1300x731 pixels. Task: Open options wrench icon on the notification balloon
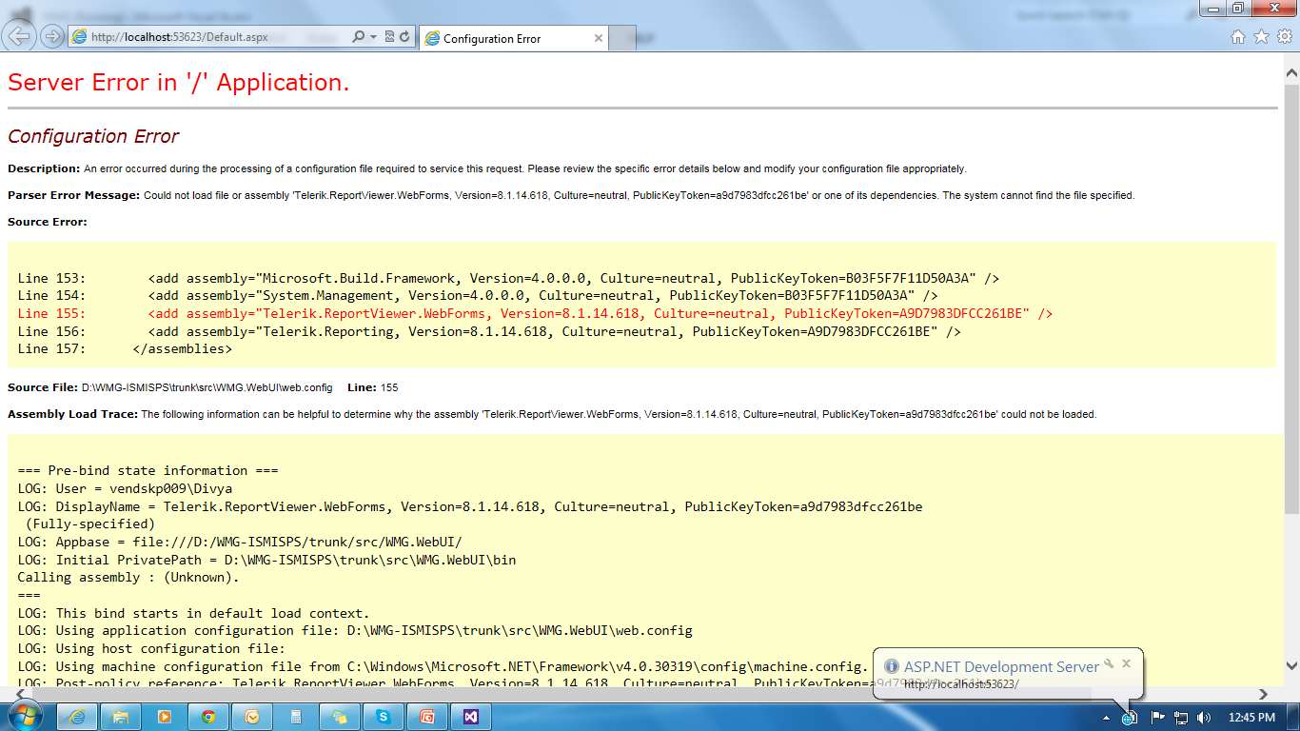(x=1109, y=663)
